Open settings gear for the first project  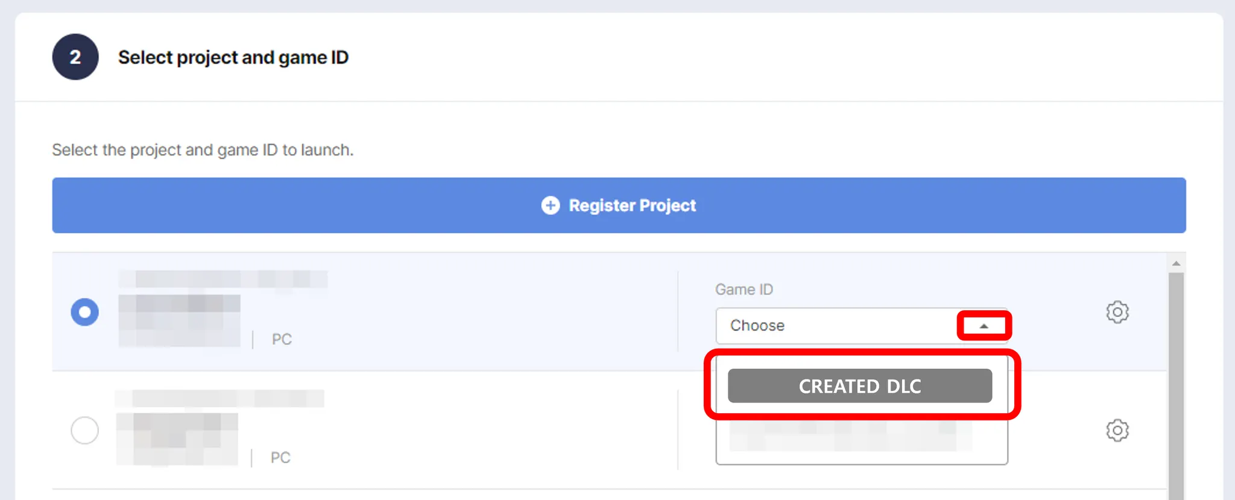1117,312
